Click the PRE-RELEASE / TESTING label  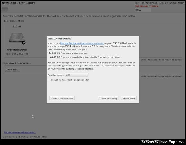pyautogui.click(x=147, y=6)
